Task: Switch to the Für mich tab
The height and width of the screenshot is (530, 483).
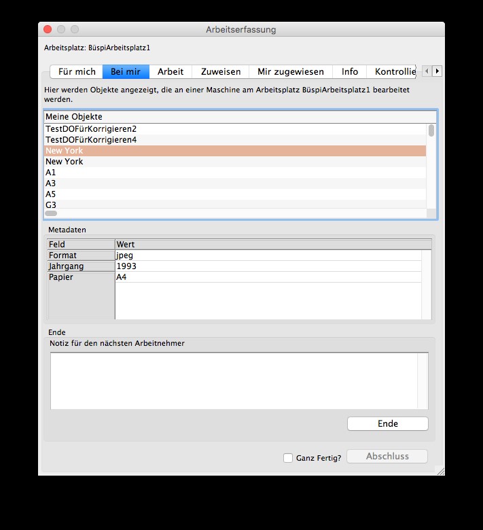Action: [x=77, y=71]
